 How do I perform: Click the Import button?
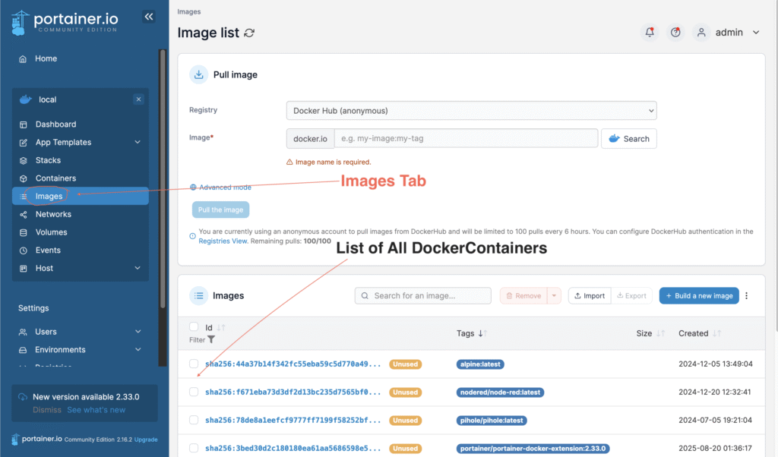(590, 296)
